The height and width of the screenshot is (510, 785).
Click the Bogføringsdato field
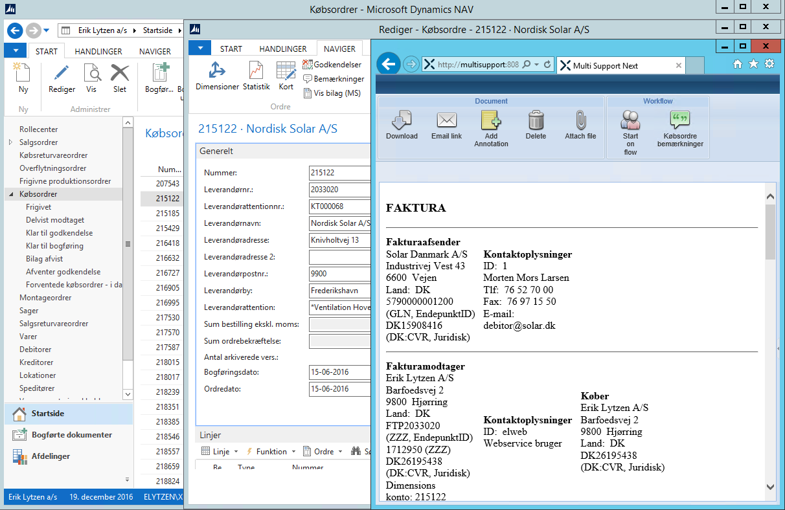tap(339, 372)
